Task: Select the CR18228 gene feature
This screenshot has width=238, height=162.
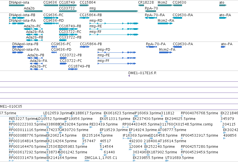Action: point(141,5)
